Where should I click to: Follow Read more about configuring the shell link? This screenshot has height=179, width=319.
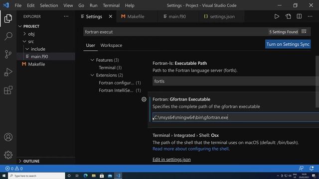pos(191,149)
